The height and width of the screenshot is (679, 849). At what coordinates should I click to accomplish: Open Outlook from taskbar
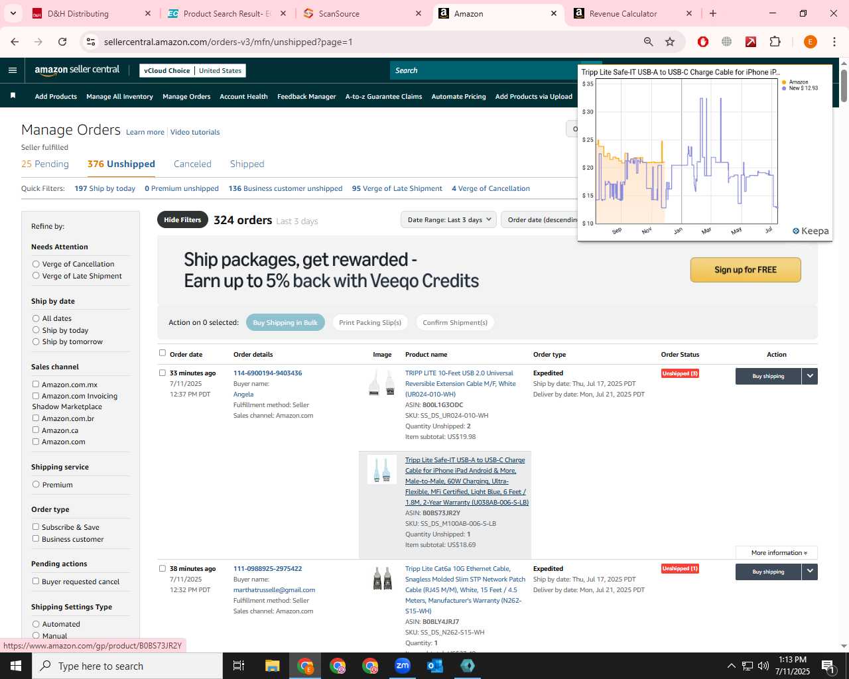(x=435, y=666)
